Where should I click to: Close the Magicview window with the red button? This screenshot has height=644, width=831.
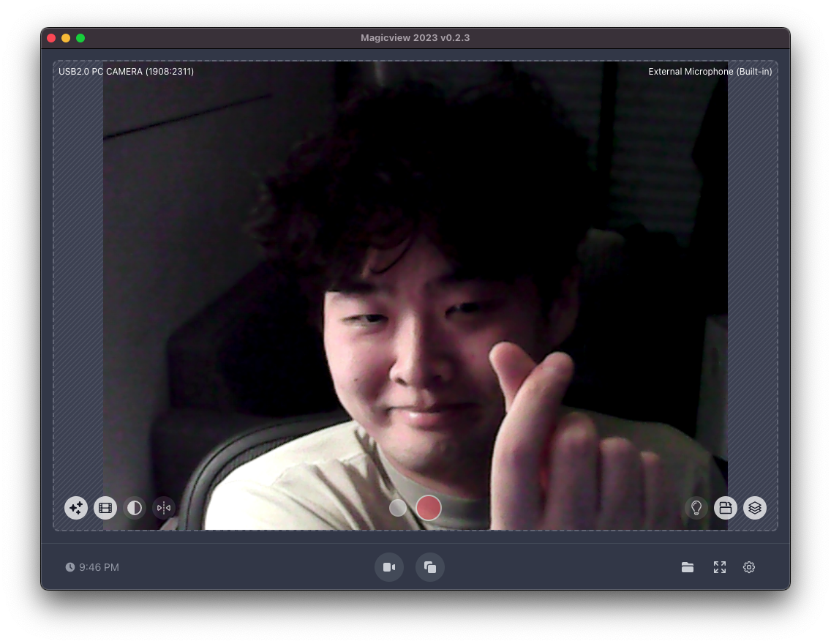coord(51,38)
